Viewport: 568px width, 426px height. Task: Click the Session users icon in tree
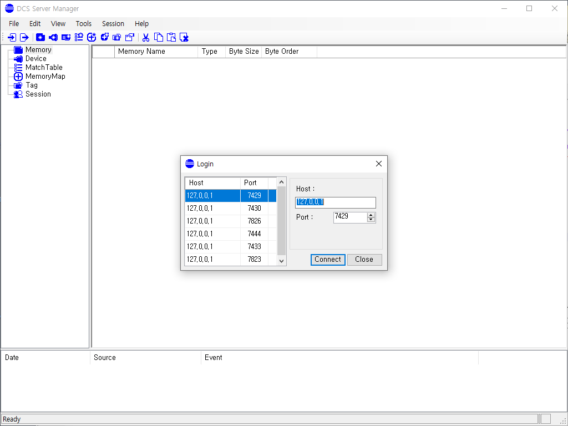[18, 94]
